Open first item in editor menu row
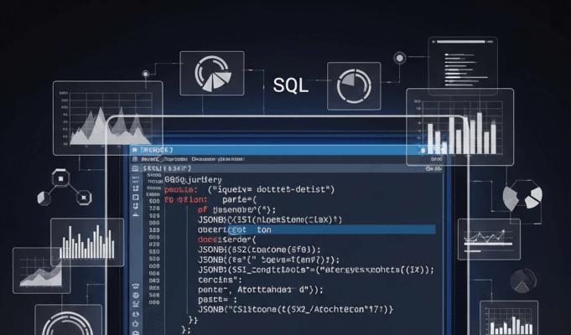The image size is (571, 335). coord(151,159)
